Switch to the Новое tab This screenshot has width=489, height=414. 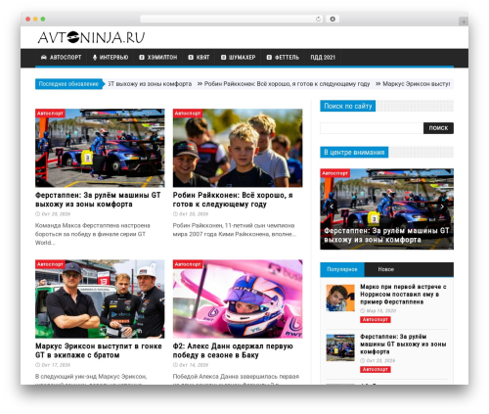point(386,269)
